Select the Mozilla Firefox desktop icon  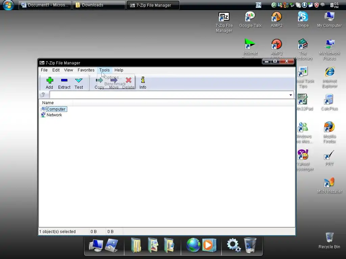329,133
